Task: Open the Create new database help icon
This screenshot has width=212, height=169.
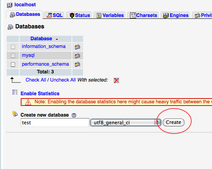Action: tap(74, 115)
